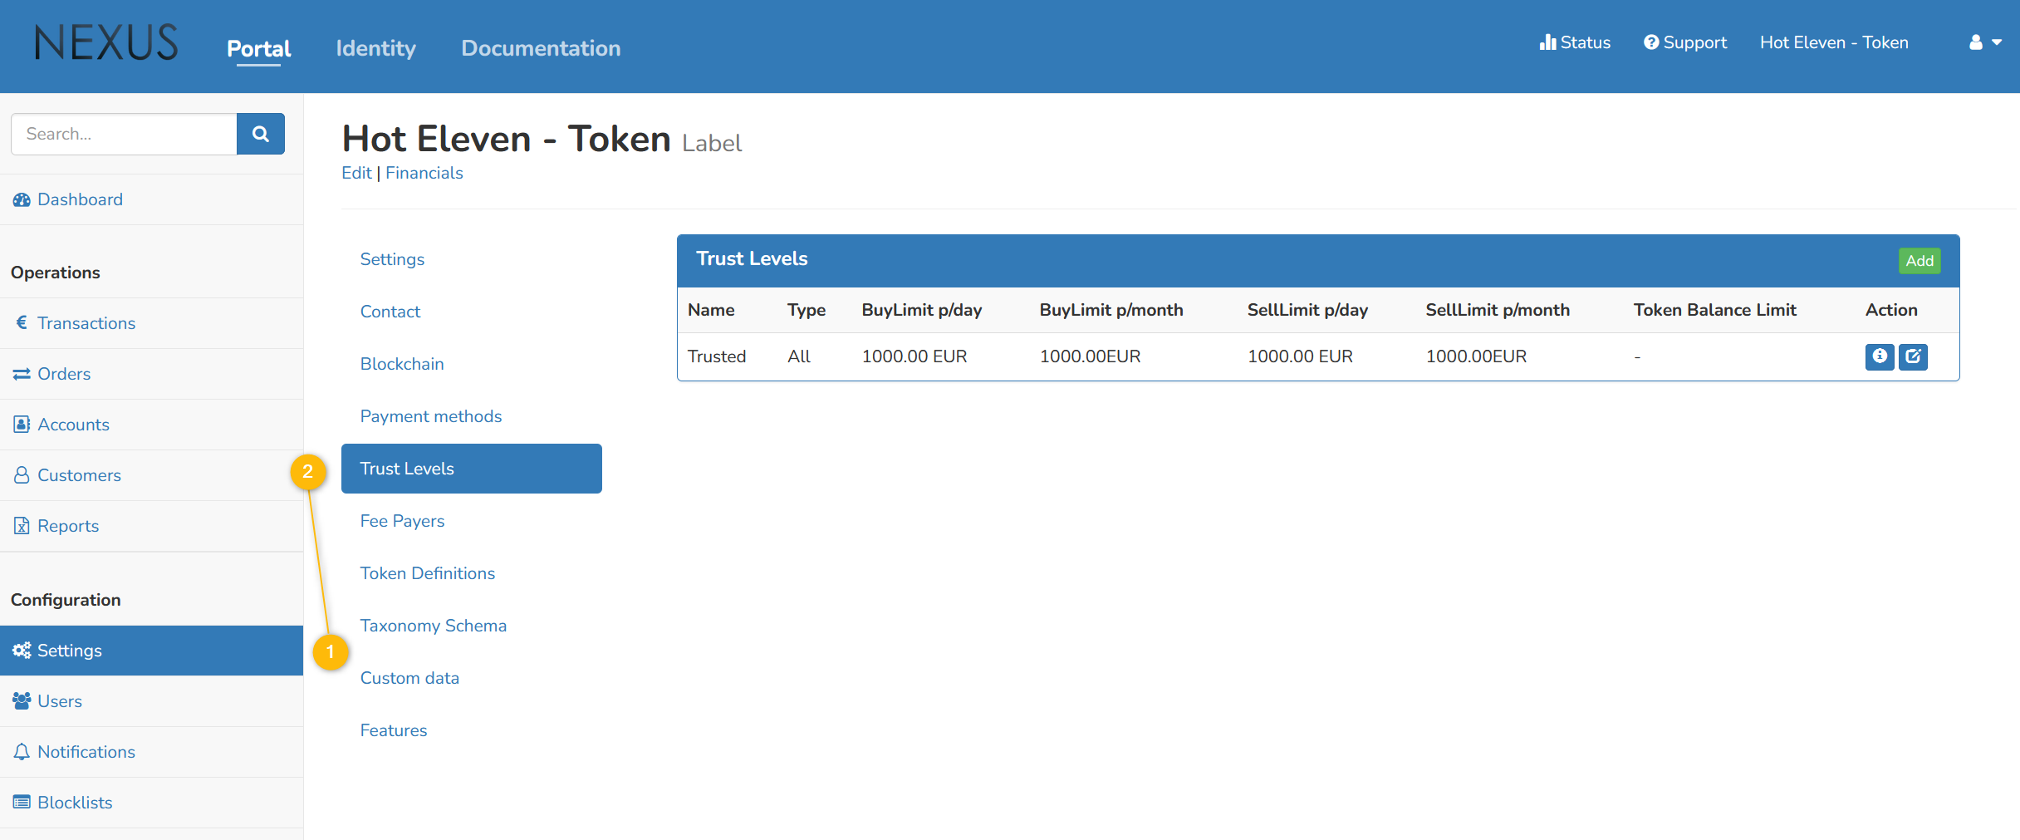The image size is (2020, 840).
Task: Click the Edit link under title
Action: click(356, 173)
